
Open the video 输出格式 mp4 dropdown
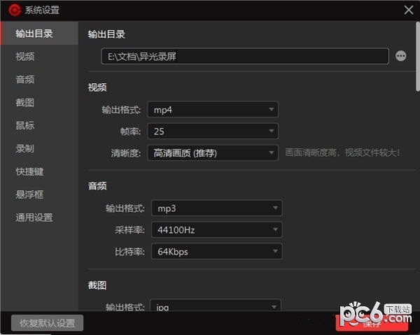[211, 110]
